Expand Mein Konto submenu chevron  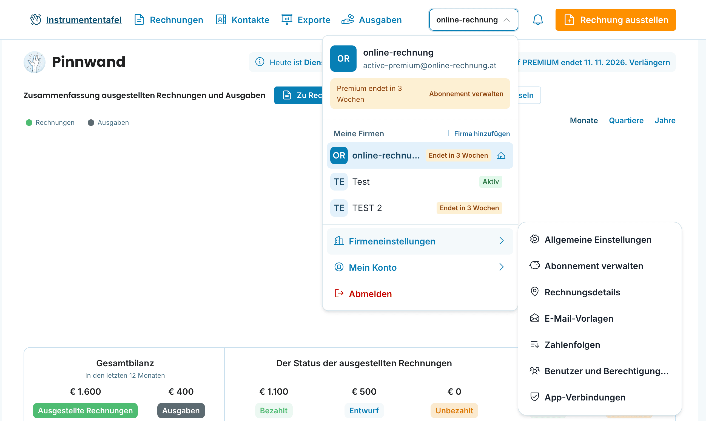501,267
